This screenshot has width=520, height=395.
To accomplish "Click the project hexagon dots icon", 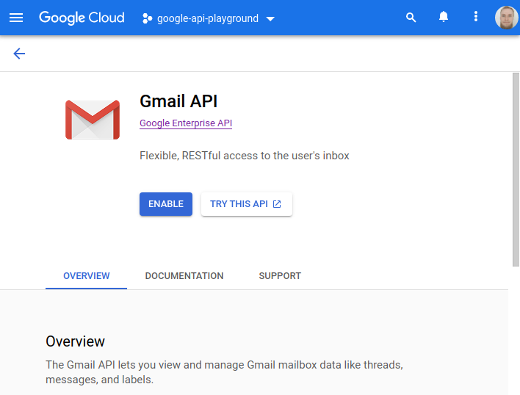I will [146, 18].
